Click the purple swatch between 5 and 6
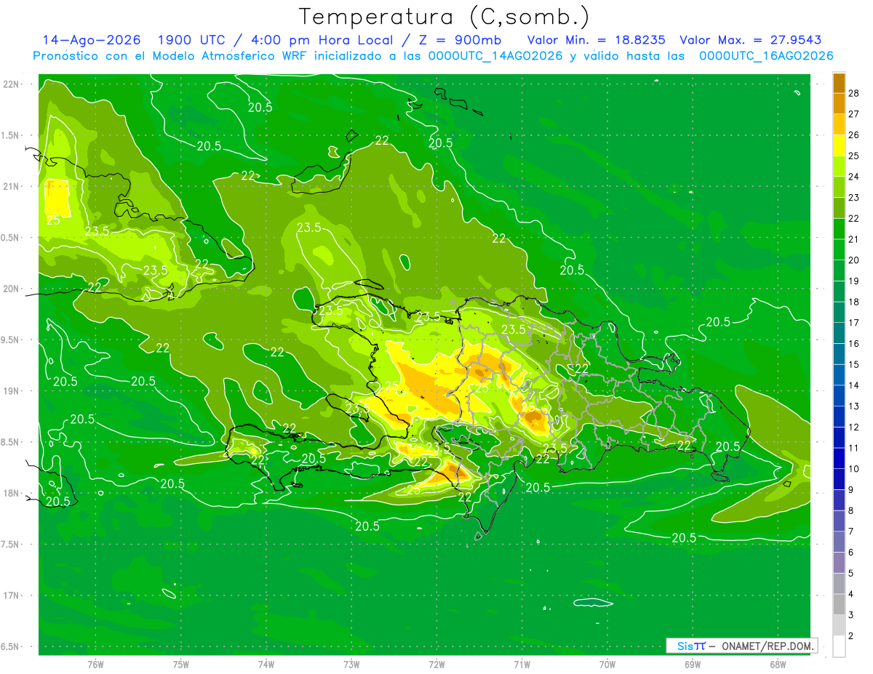 (840, 563)
